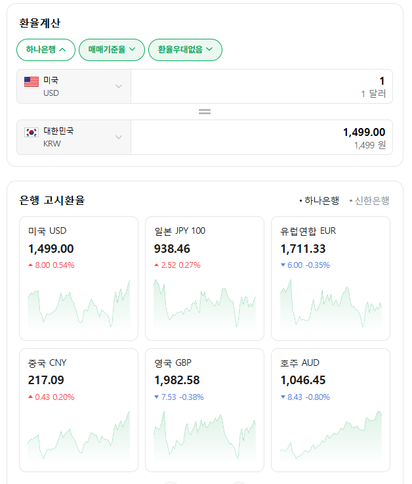Expand the 미국 USD currency selector
The image size is (412, 484).
click(73, 87)
